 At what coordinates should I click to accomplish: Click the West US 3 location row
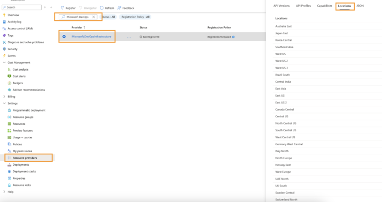pos(327,68)
